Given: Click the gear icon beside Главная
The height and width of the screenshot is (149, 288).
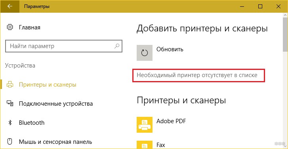Looking at the screenshot, I should pos(10,27).
